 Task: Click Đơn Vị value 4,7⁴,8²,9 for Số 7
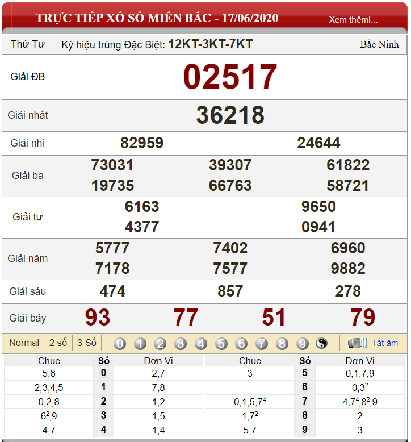tap(360, 402)
